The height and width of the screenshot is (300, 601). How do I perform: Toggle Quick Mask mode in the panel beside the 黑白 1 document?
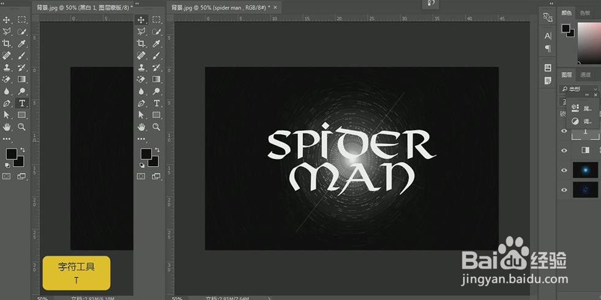point(7,176)
